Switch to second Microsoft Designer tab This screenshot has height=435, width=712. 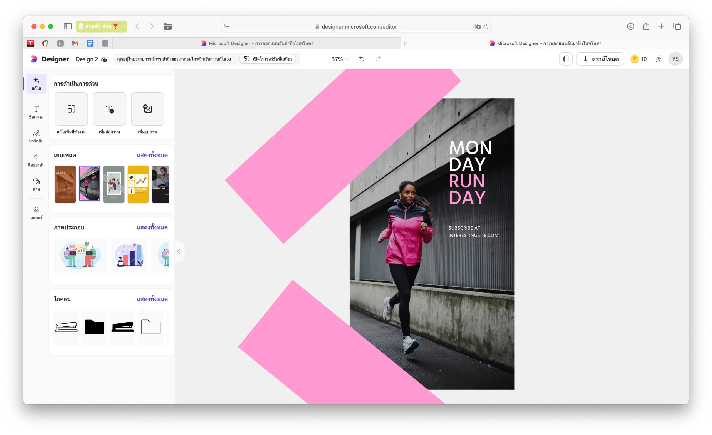(545, 43)
